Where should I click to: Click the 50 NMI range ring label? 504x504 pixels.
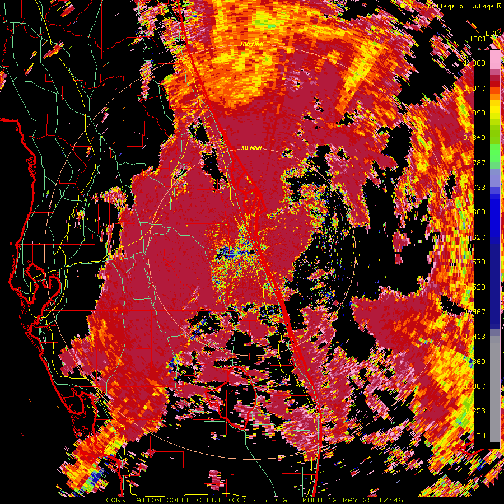click(251, 148)
